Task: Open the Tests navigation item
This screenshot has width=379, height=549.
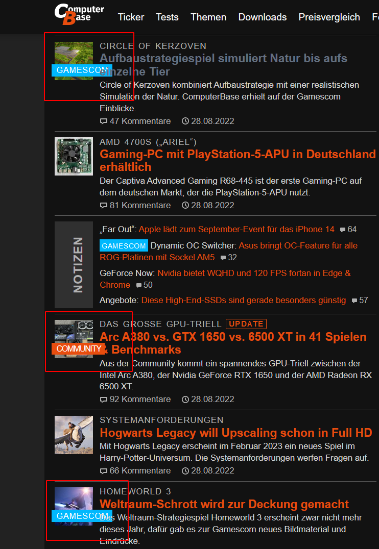Action: coord(167,17)
